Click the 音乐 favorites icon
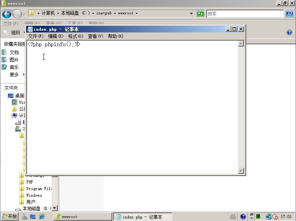Viewport: 296px width, 221px height. [4, 67]
